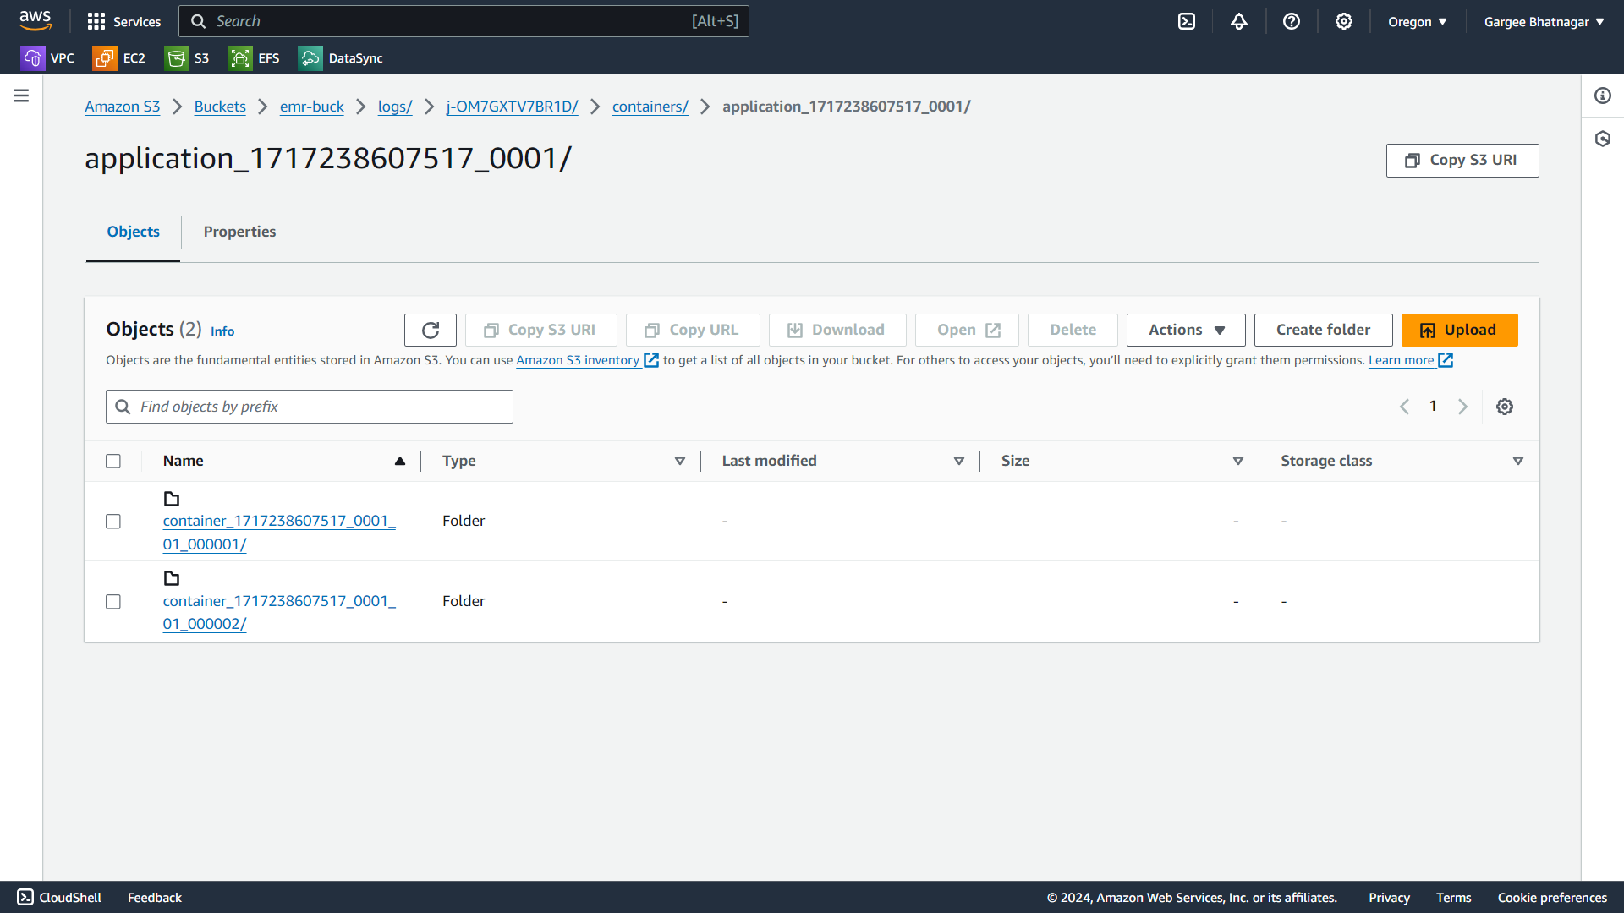The width and height of the screenshot is (1624, 913).
Task: Select the container 01_000001 folder checkbox
Action: pyautogui.click(x=113, y=522)
